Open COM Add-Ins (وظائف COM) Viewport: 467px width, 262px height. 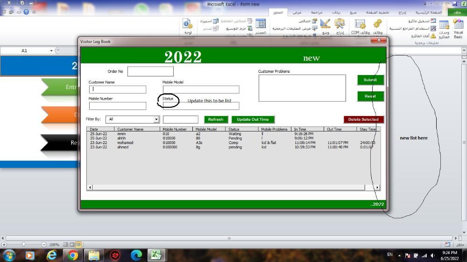[360, 27]
